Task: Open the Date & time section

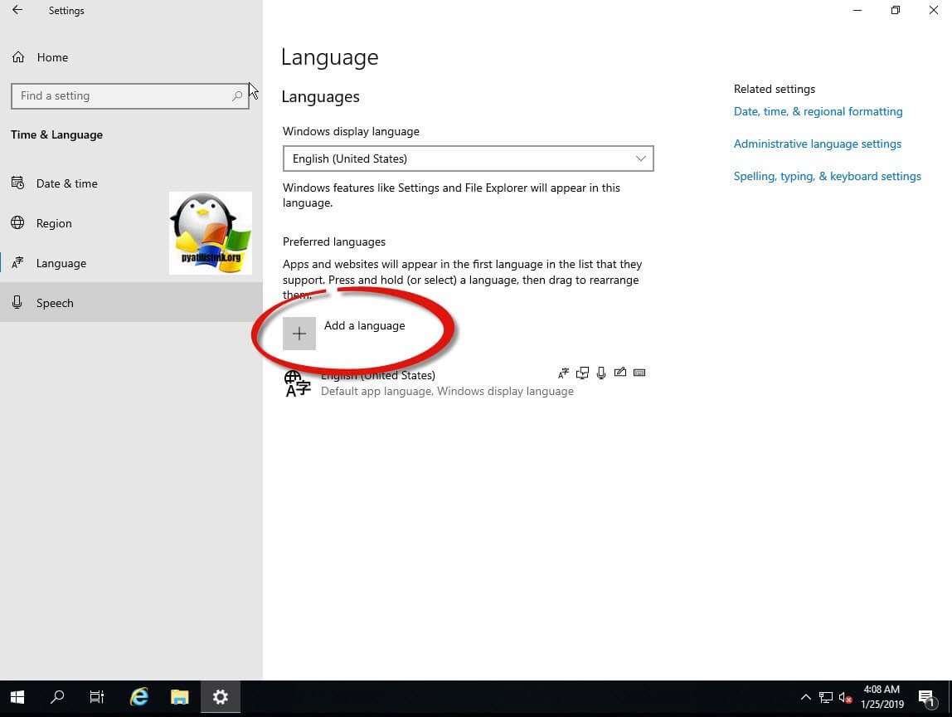Action: (x=66, y=183)
